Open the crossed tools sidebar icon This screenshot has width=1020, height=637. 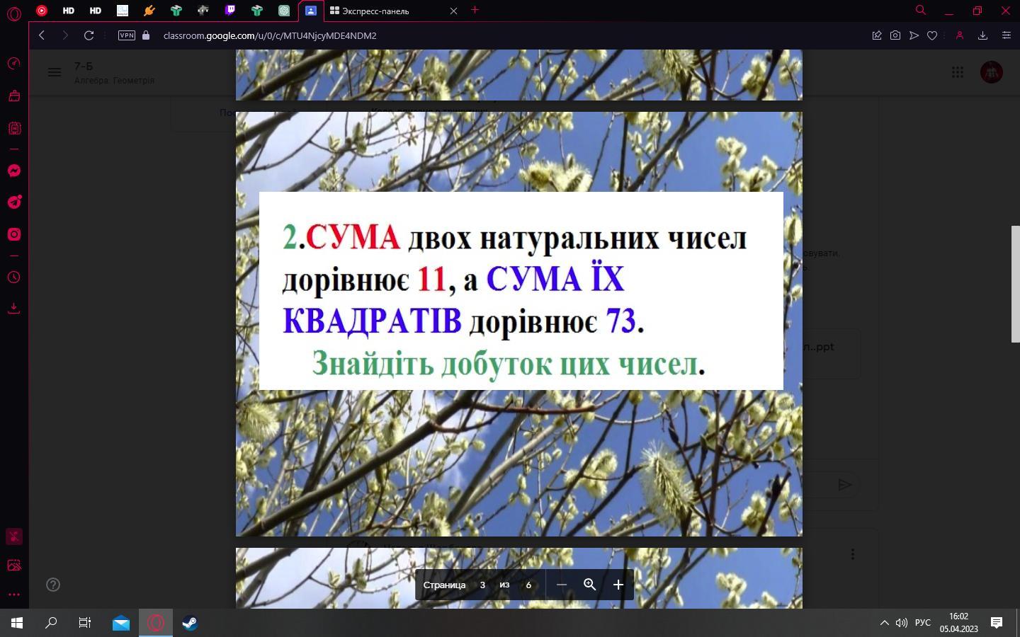pyautogui.click(x=13, y=536)
